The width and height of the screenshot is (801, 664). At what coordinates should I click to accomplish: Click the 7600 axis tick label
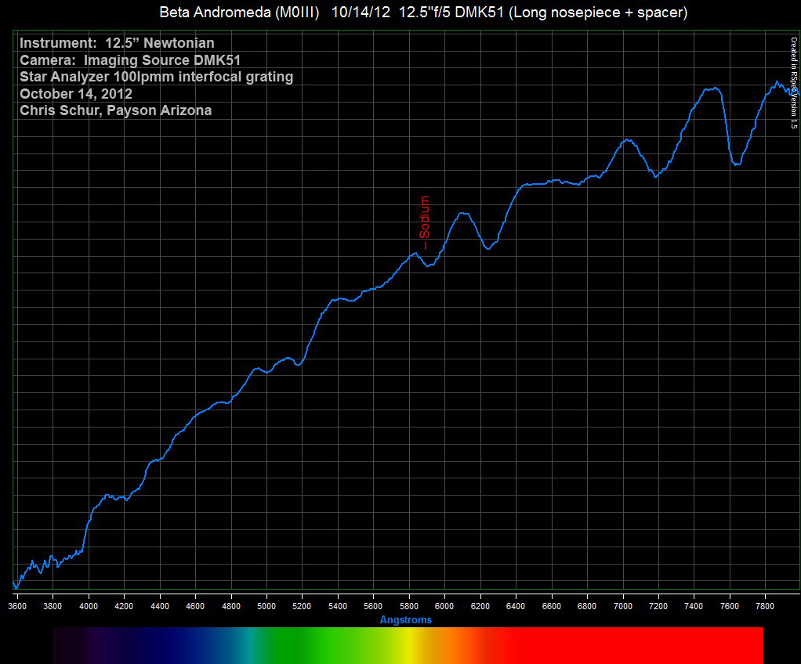(x=730, y=606)
